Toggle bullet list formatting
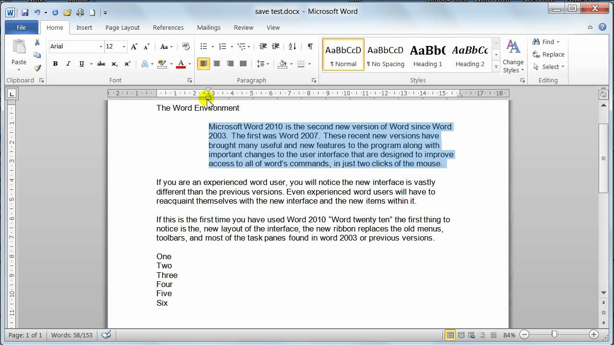This screenshot has height=345, width=614. click(203, 46)
